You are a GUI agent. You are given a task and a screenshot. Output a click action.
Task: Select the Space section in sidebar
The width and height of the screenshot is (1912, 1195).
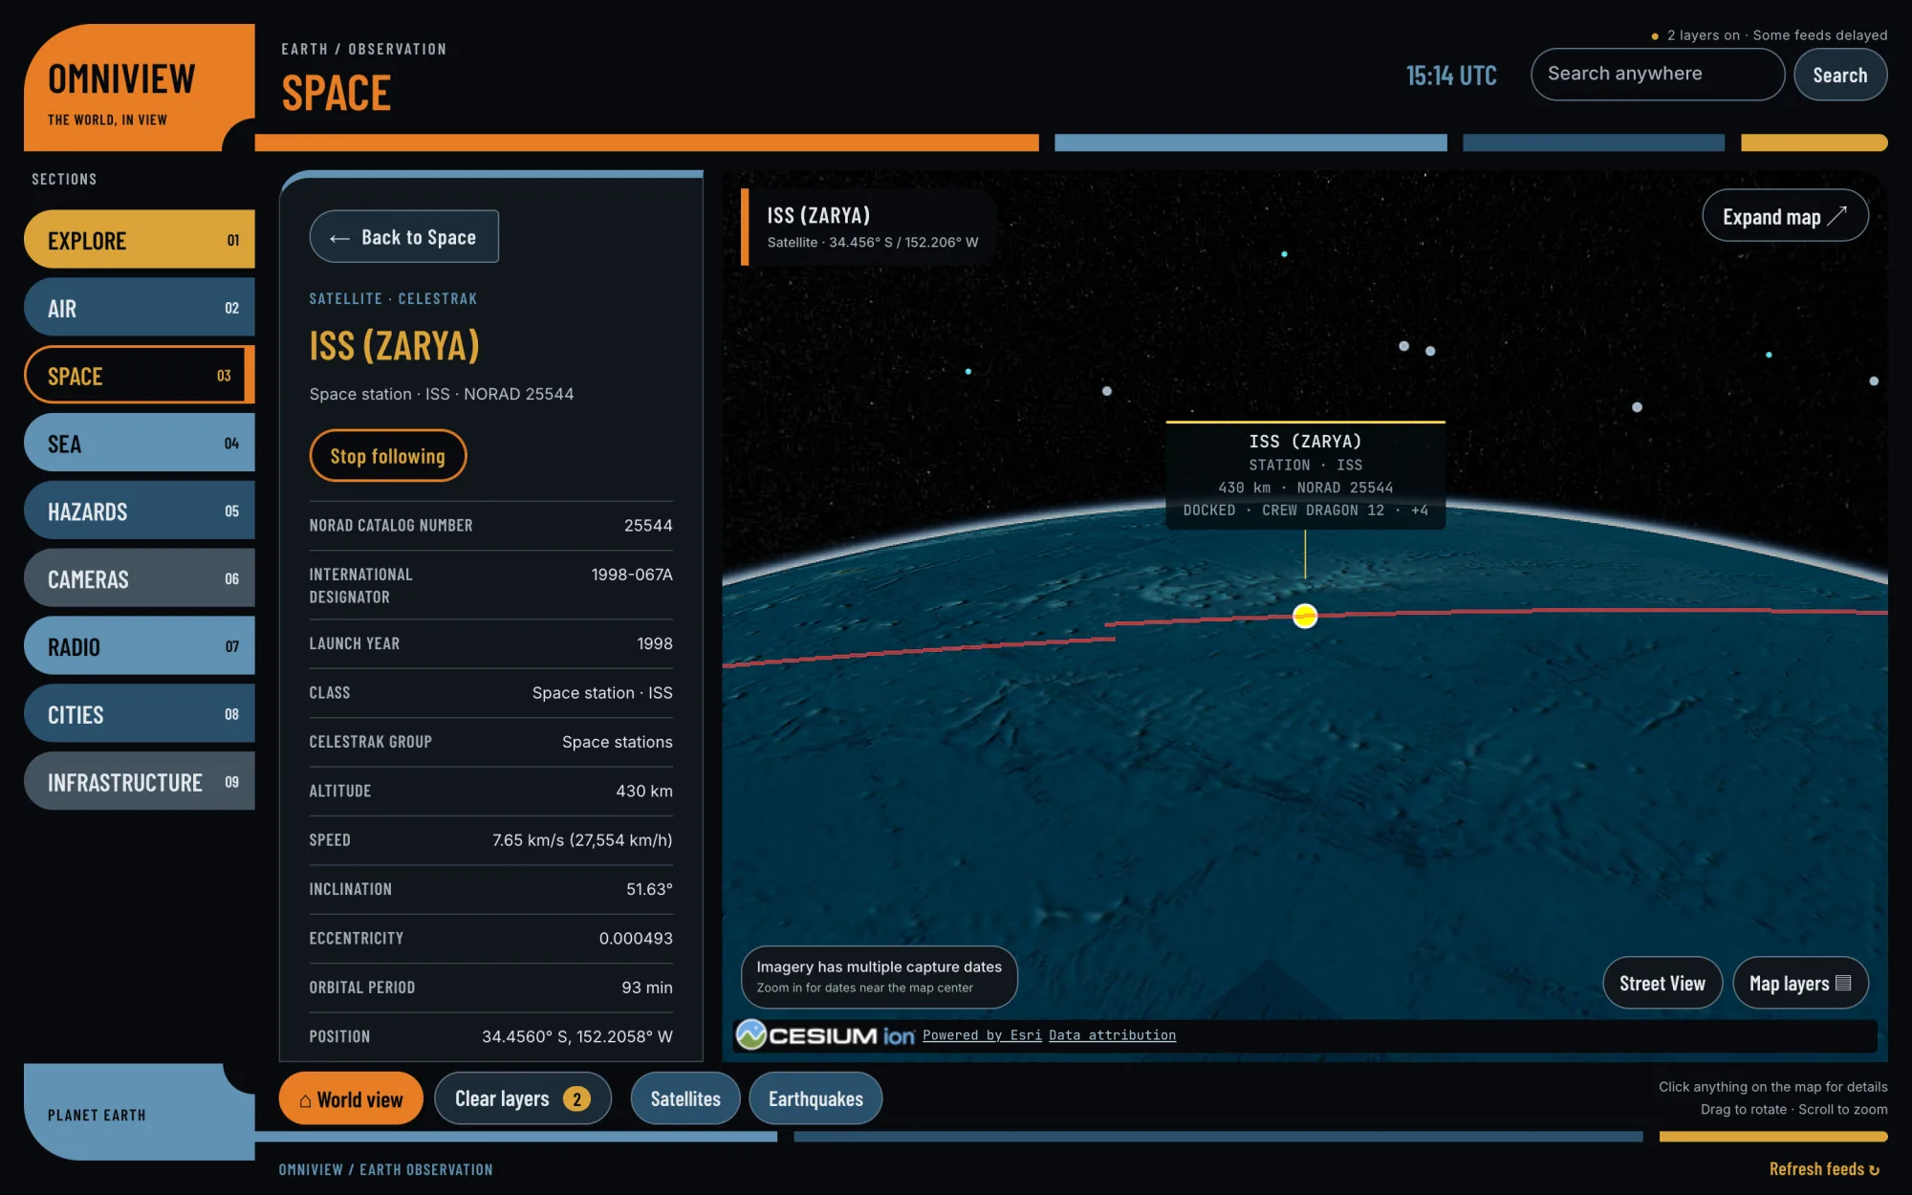140,376
